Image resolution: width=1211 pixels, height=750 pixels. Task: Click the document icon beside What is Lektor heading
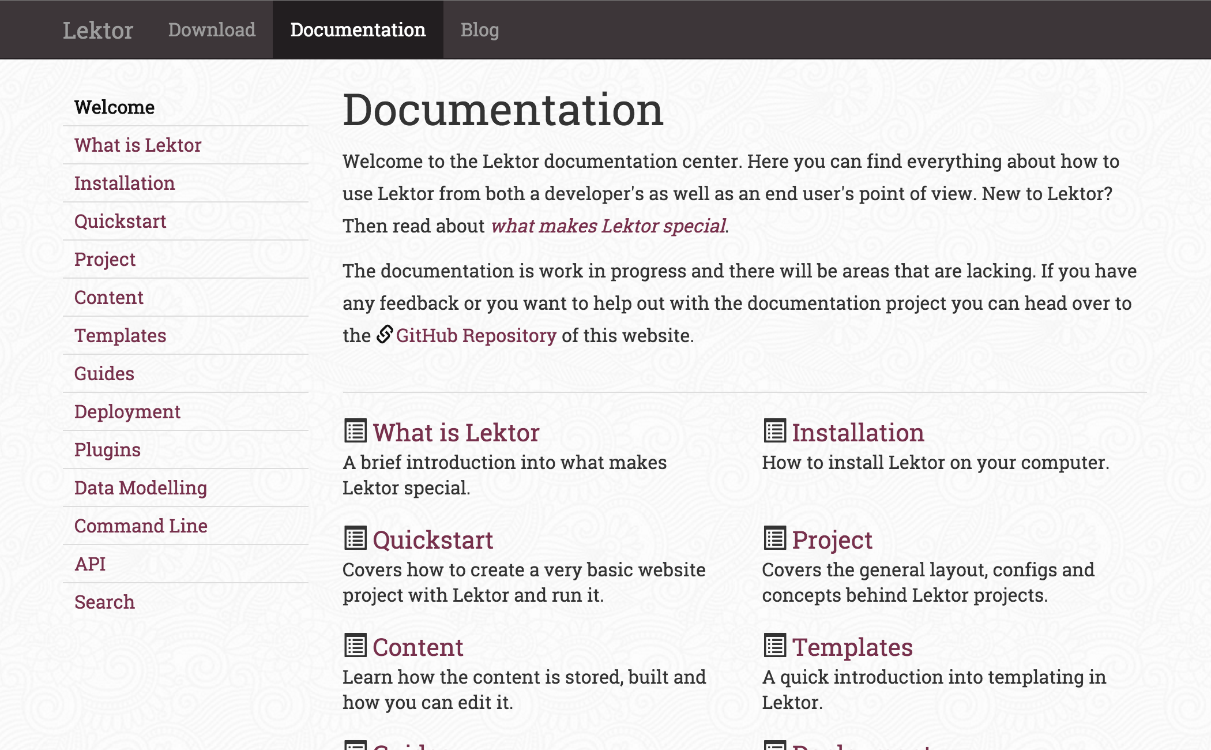[355, 431]
